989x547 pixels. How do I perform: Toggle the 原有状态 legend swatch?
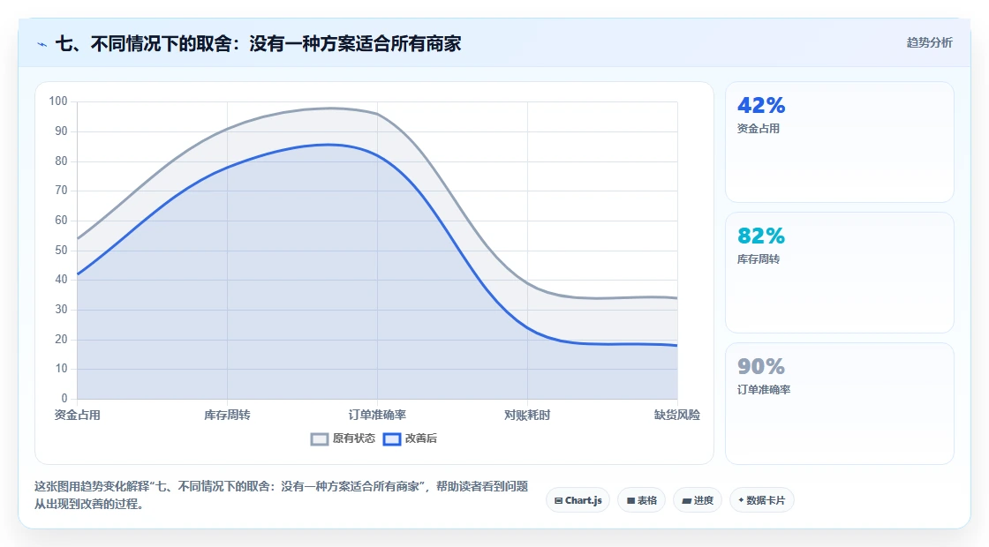point(320,438)
